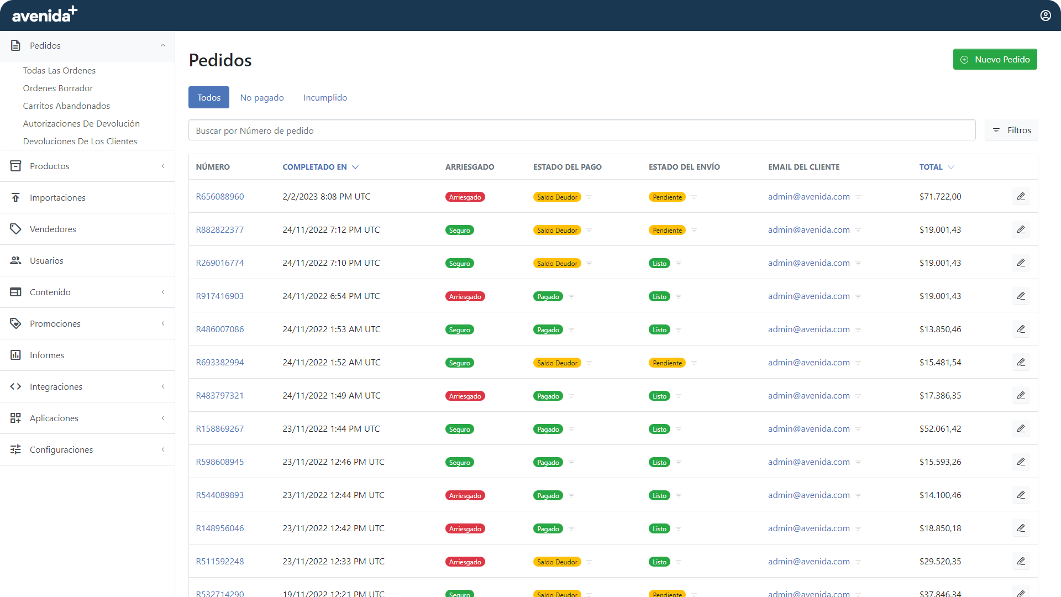Edit order R158869267 with pencil icon
The height and width of the screenshot is (597, 1061).
tap(1021, 428)
